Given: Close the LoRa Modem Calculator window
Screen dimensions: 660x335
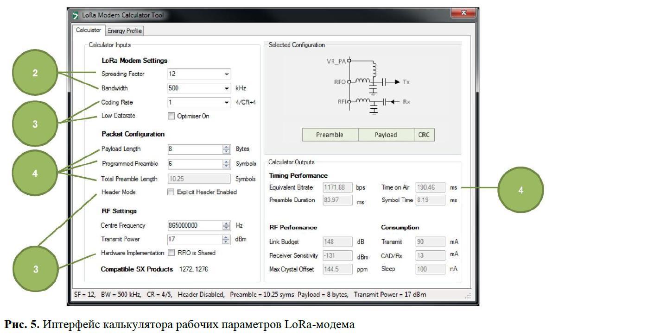Looking at the screenshot, I should pyautogui.click(x=464, y=13).
